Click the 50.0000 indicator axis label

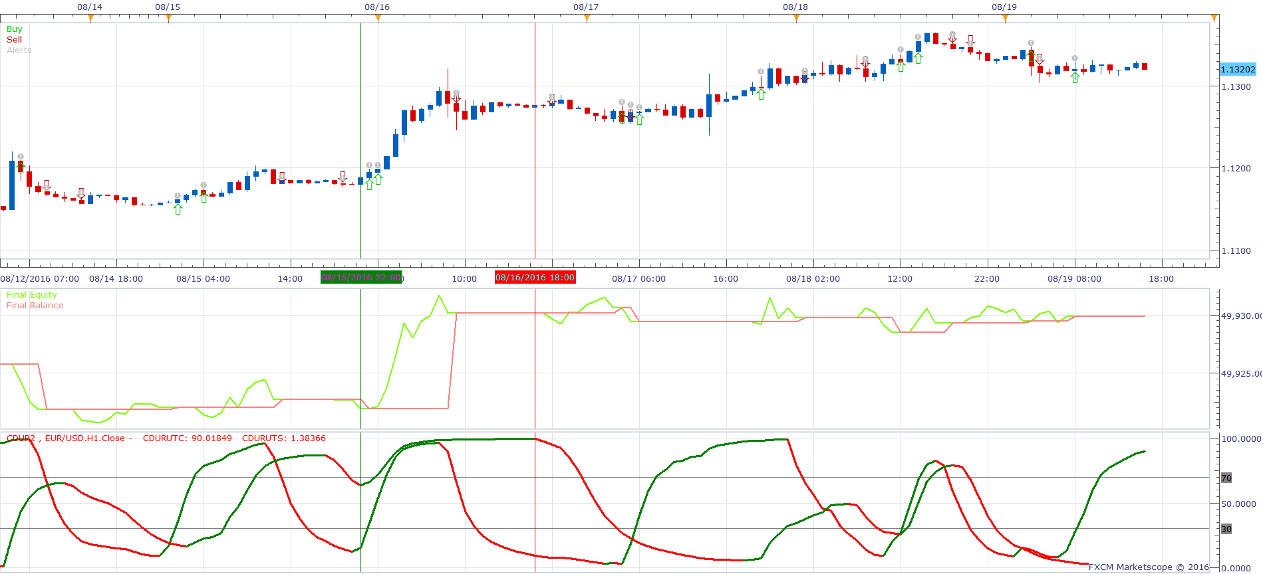(1239, 504)
